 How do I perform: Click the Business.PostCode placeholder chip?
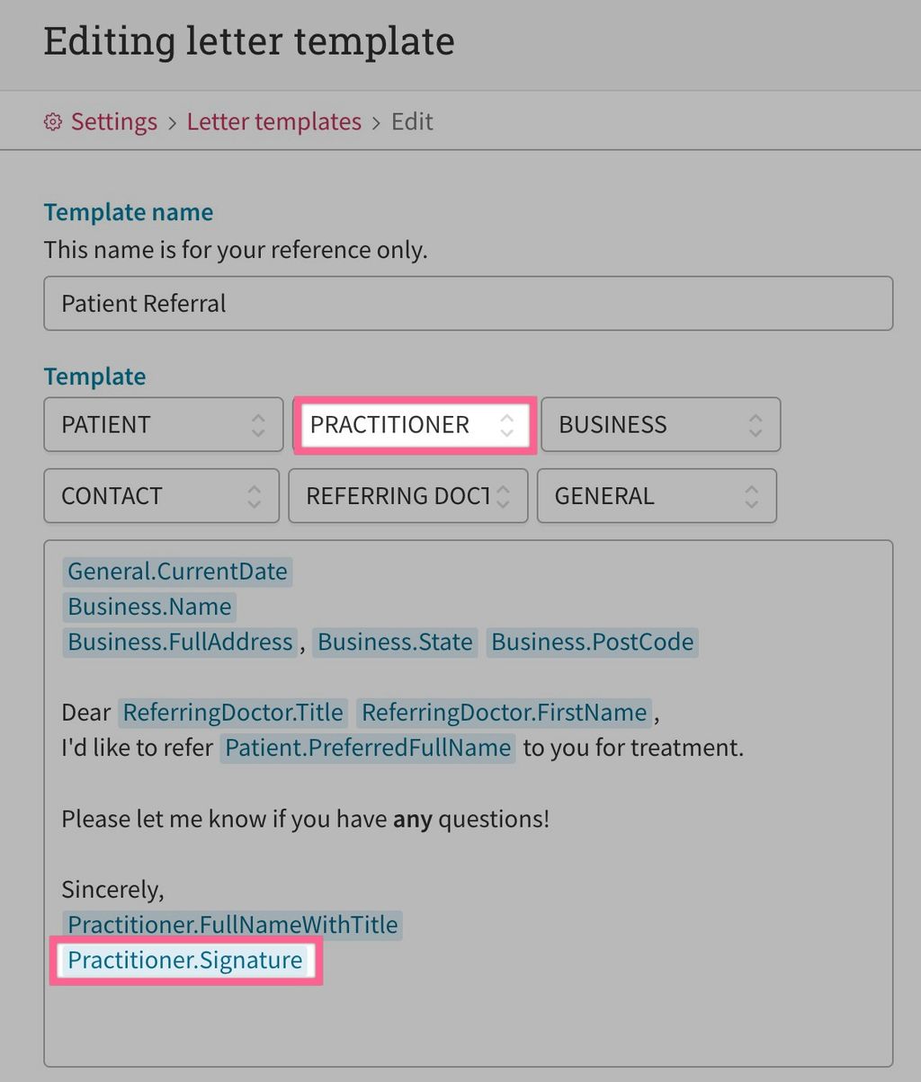click(x=592, y=642)
